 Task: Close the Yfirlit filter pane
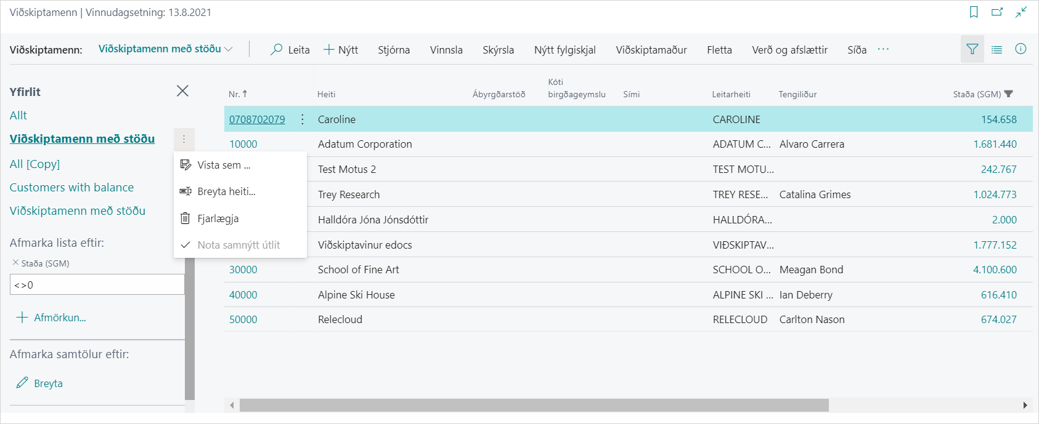182,91
